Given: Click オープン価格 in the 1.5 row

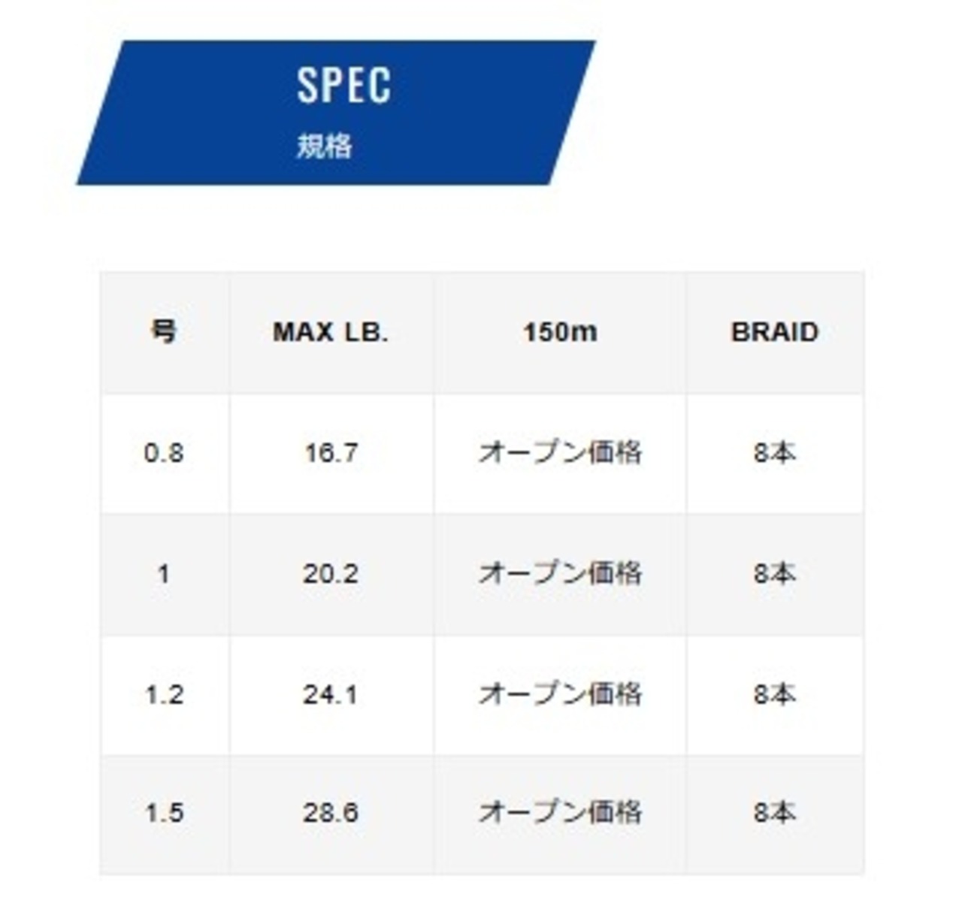Looking at the screenshot, I should pyautogui.click(x=560, y=812).
